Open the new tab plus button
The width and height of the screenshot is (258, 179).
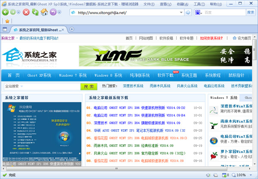(x=71, y=30)
